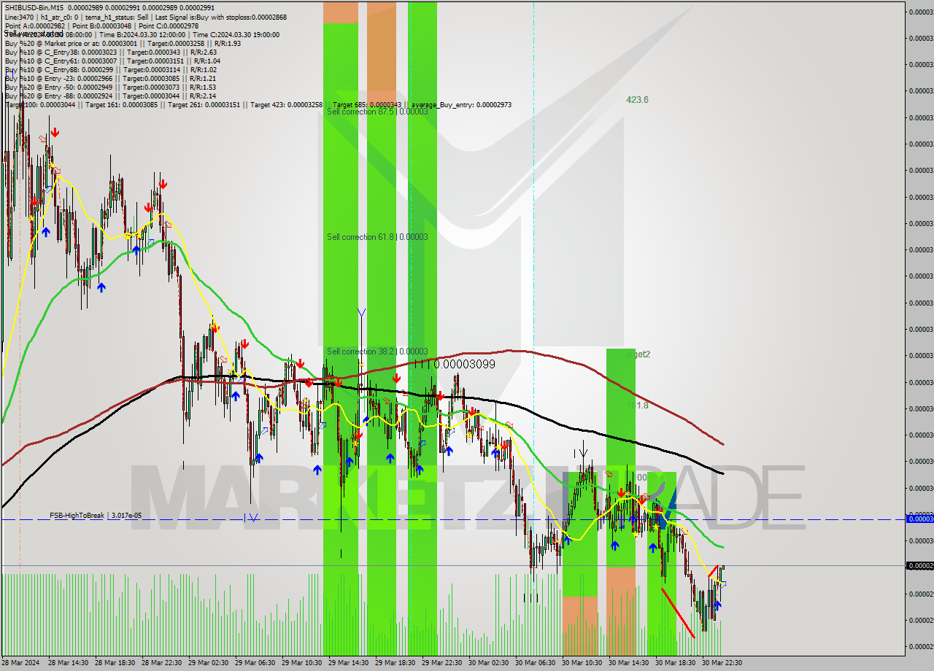934x671 pixels.
Task: Select the line starting 'Line:3470 | h1_atr_c0'
Action: click(x=145, y=17)
